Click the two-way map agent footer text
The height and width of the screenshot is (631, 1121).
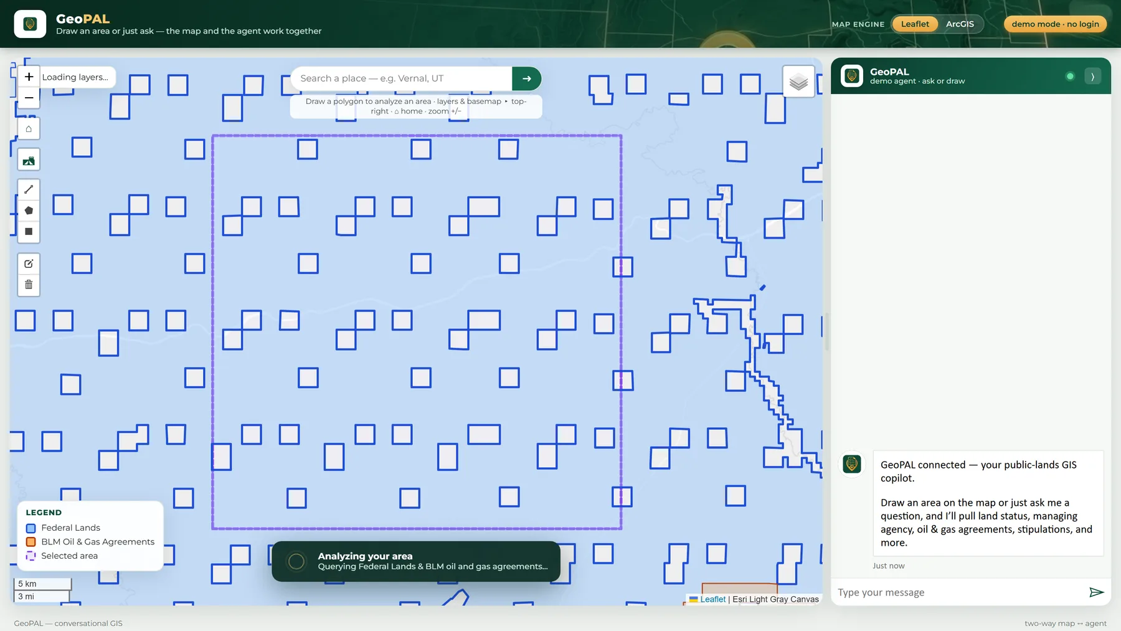click(x=1066, y=623)
